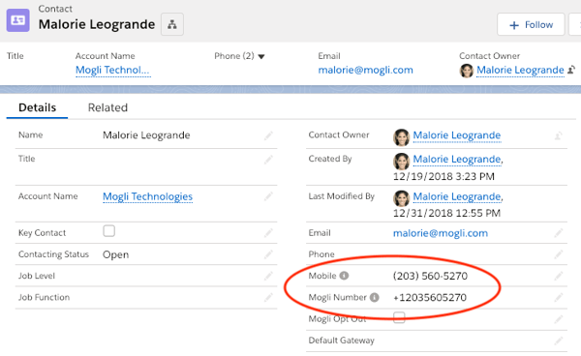
Task: Click Contact Owner avatar in header
Action: (x=467, y=71)
